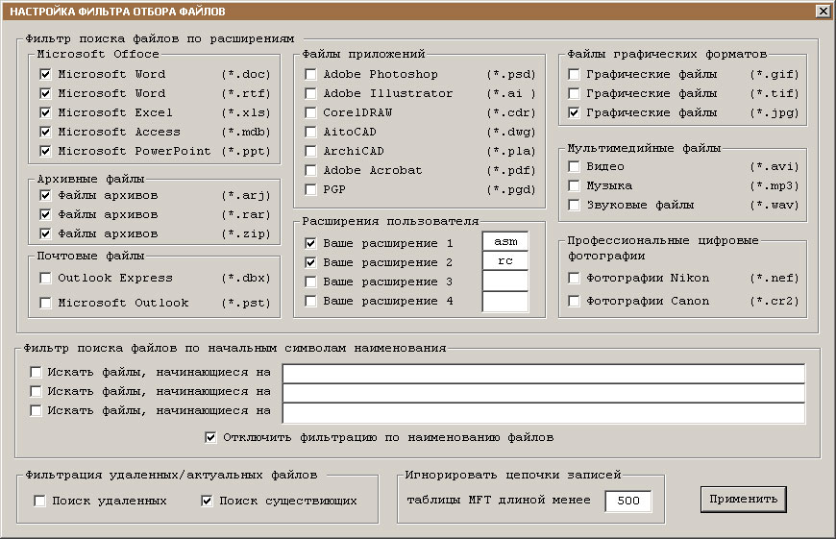
Task: Click the first file name prefix text field
Action: [543, 374]
